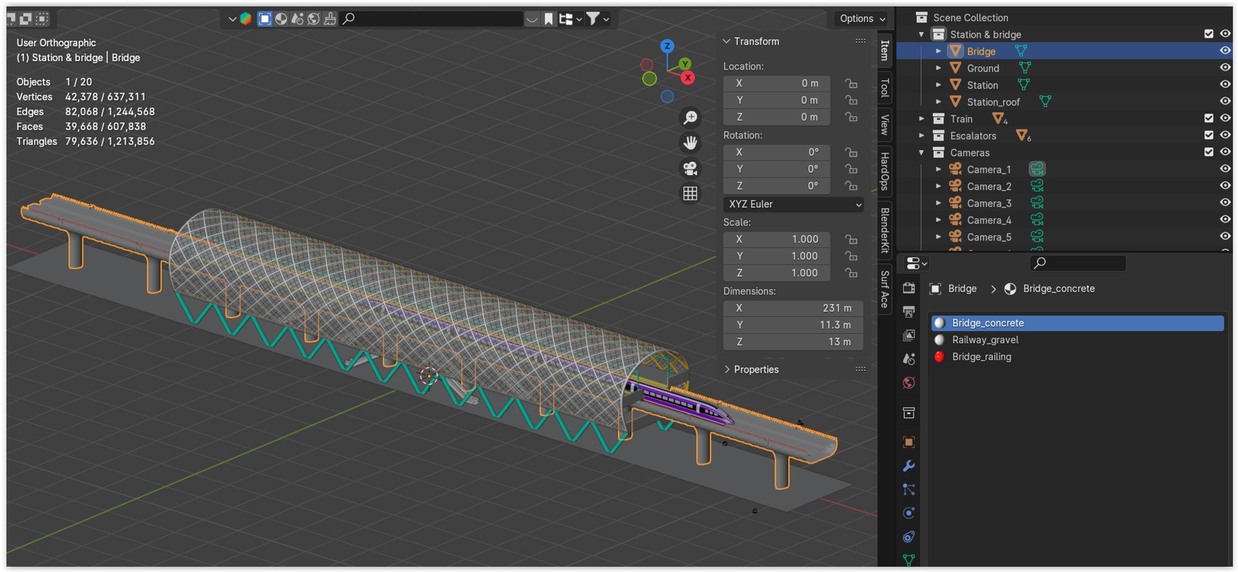
Task: Uncheck the Escalators collection checkbox
Action: pos(1209,135)
